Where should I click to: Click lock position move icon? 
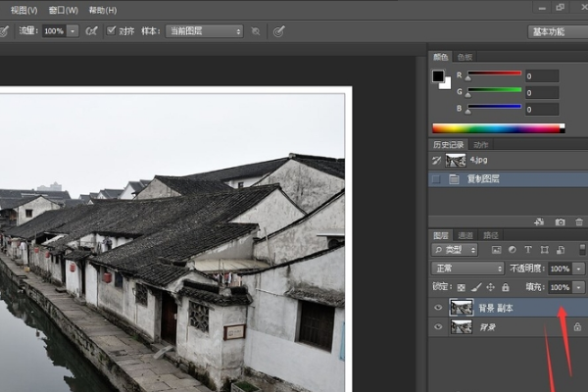tap(491, 287)
